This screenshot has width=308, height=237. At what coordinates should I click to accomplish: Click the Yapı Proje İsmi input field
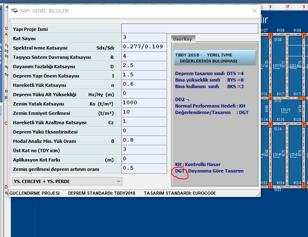click(189, 29)
